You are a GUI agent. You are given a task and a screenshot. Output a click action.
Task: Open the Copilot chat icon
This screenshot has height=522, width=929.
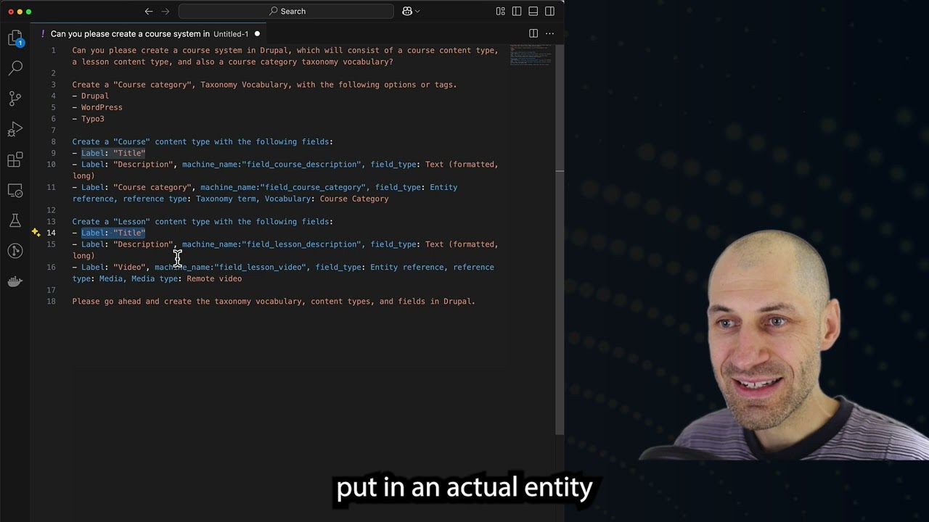click(x=407, y=11)
